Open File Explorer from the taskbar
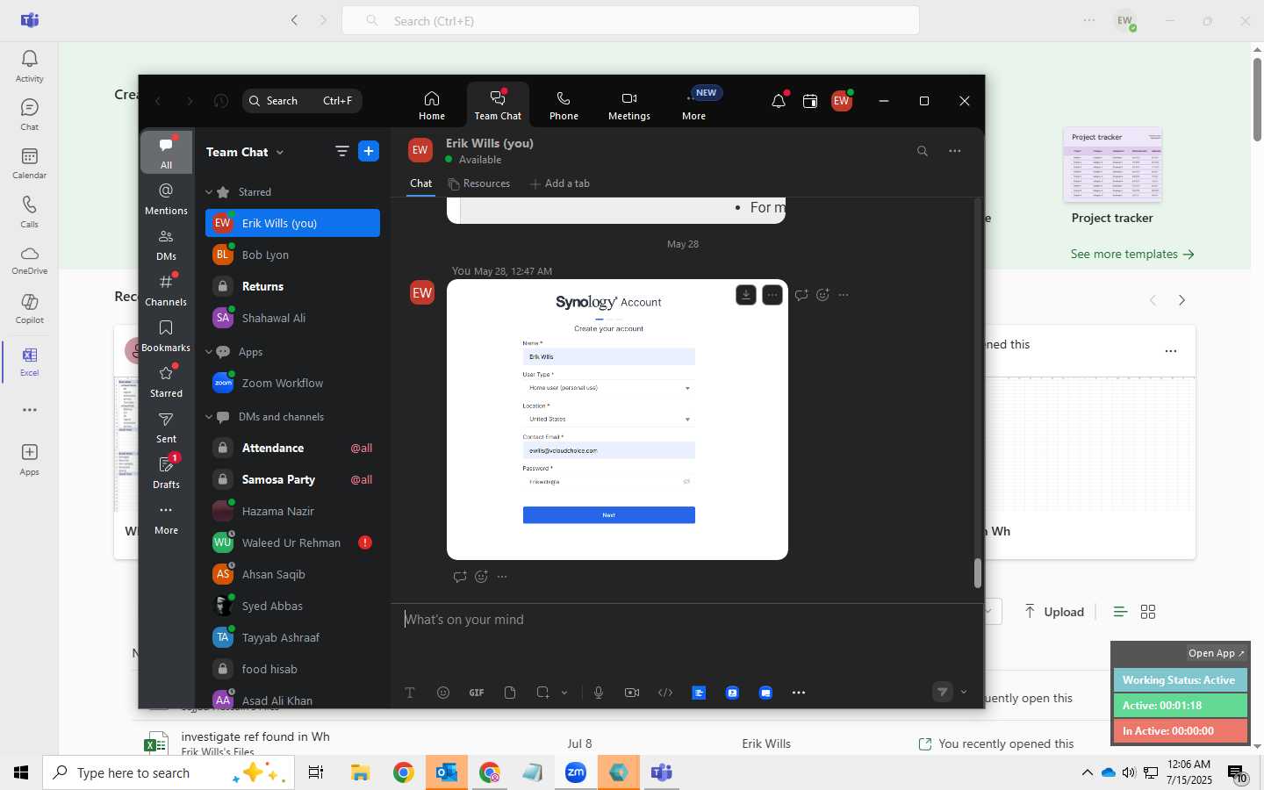1264x790 pixels. click(x=360, y=772)
